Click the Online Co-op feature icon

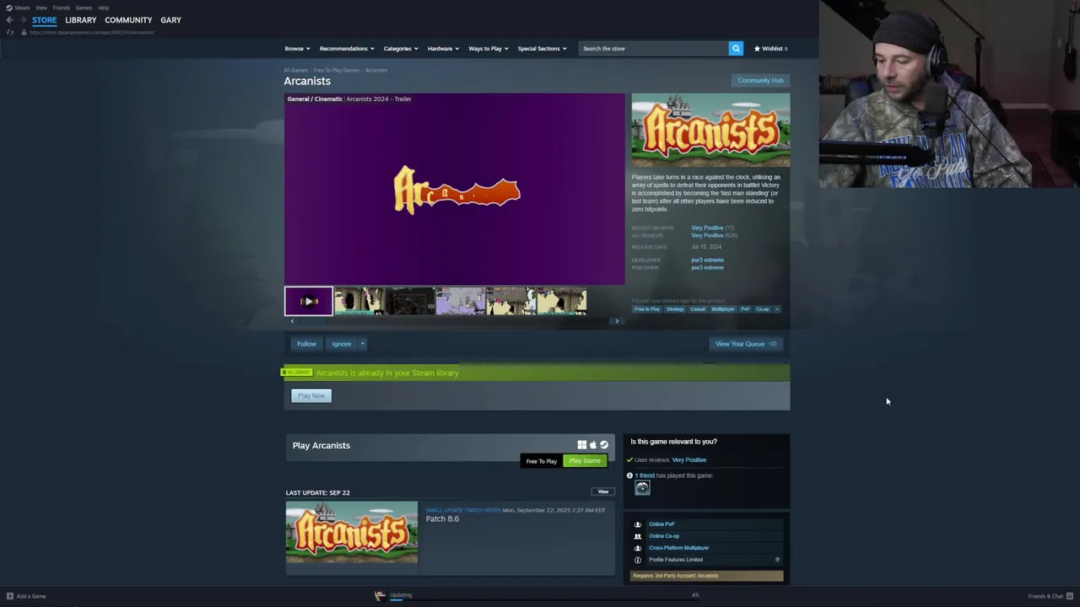tap(638, 536)
